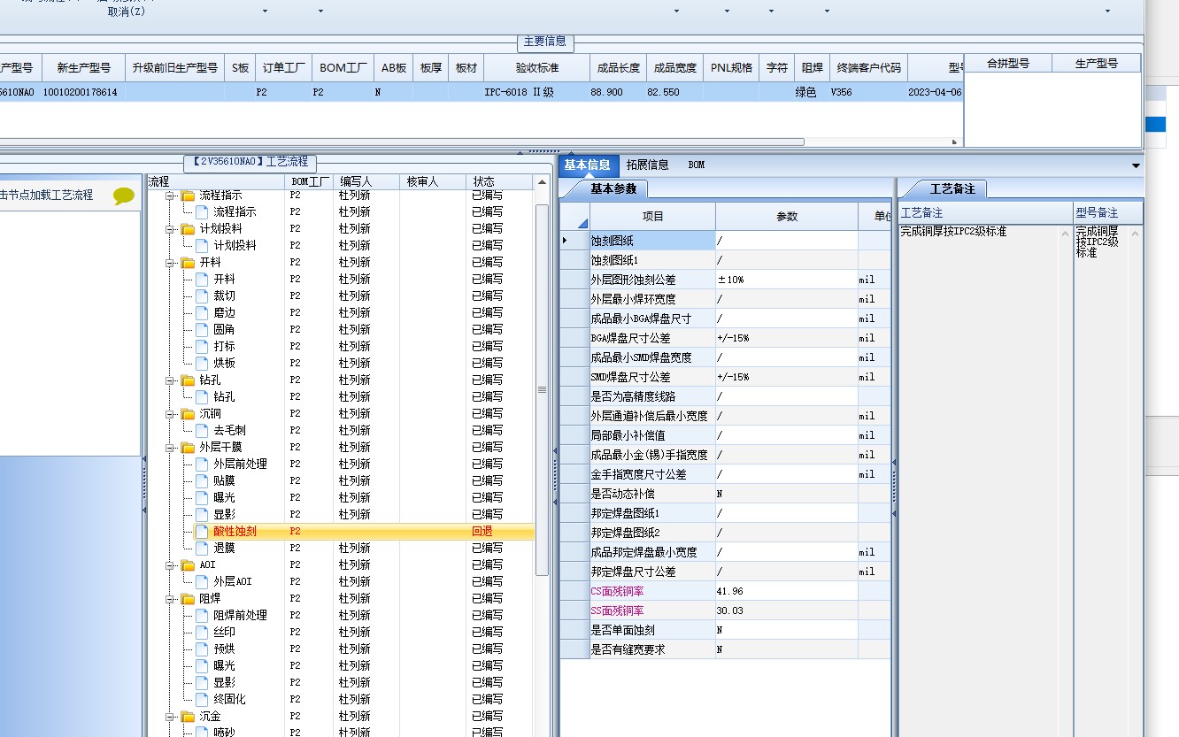Select the 显影 step under 阻焊
1179x737 pixels.
click(x=224, y=682)
